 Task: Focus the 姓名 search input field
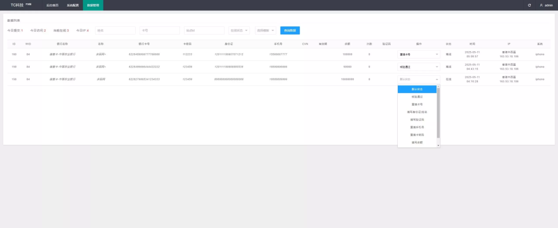point(116,30)
